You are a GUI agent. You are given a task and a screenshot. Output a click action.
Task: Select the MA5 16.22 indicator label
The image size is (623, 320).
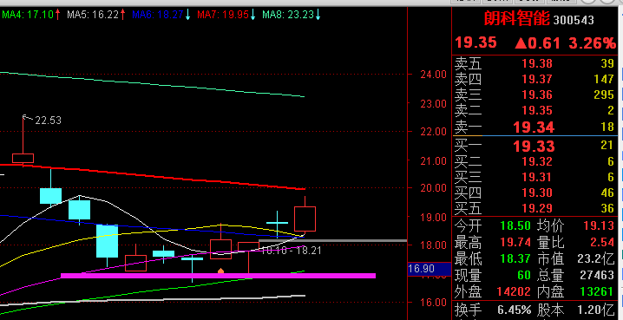[96, 15]
